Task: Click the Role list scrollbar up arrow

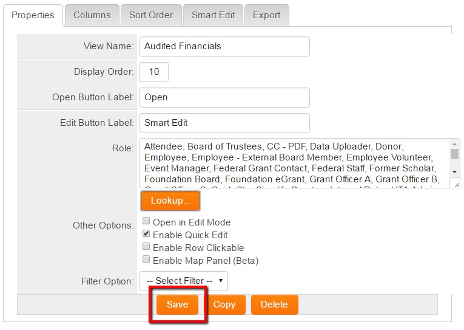Action: pyautogui.click(x=455, y=144)
